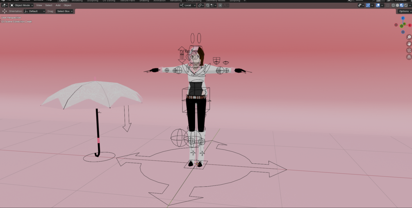This screenshot has width=412, height=208.
Task: Open the overlays options dropdown arrow
Action: pyautogui.click(x=382, y=5)
